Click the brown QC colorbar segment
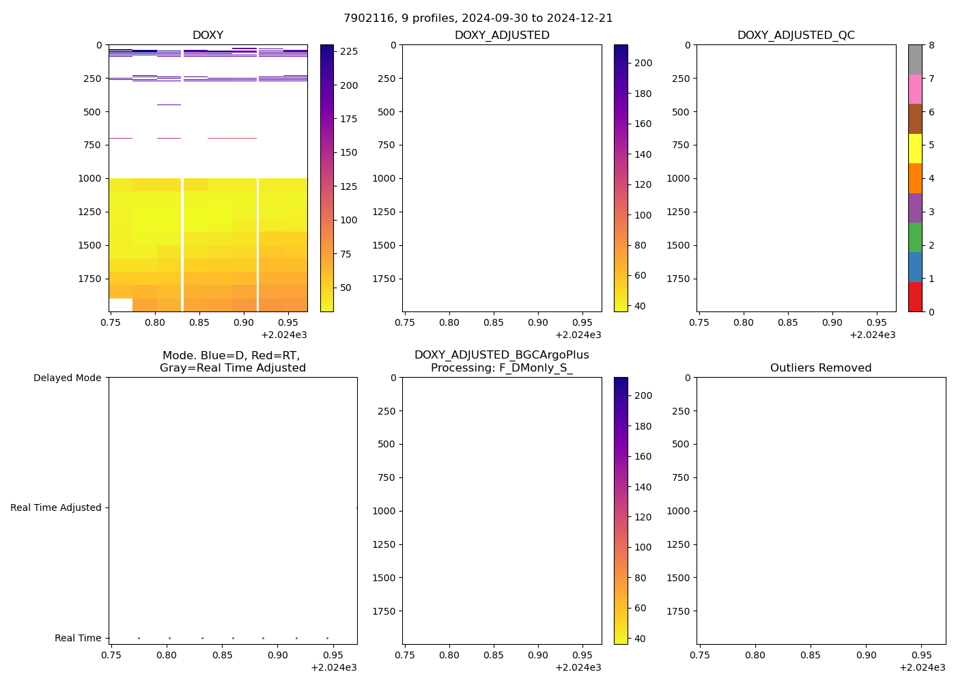Image resolution: width=956 pixels, height=683 pixels. [914, 119]
